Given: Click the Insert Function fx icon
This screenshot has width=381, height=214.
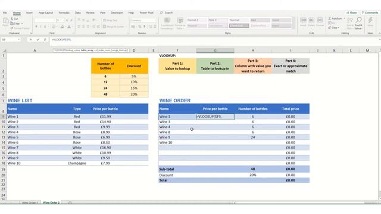Looking at the screenshot, I should click(45, 40).
